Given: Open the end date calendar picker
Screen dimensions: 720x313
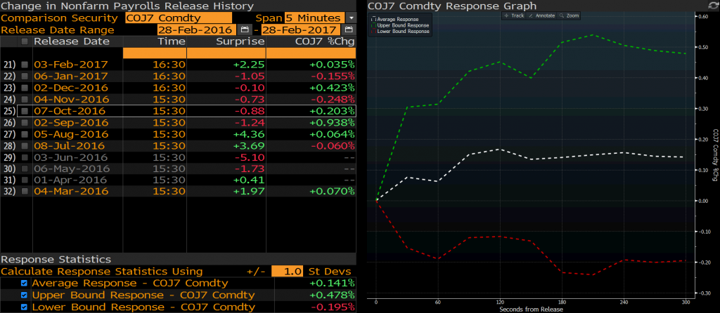Looking at the screenshot, I should point(349,30).
